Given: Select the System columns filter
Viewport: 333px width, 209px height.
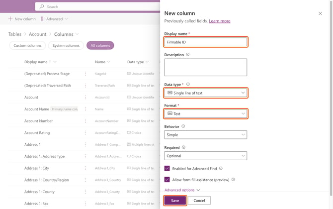Looking at the screenshot, I should click(66, 45).
